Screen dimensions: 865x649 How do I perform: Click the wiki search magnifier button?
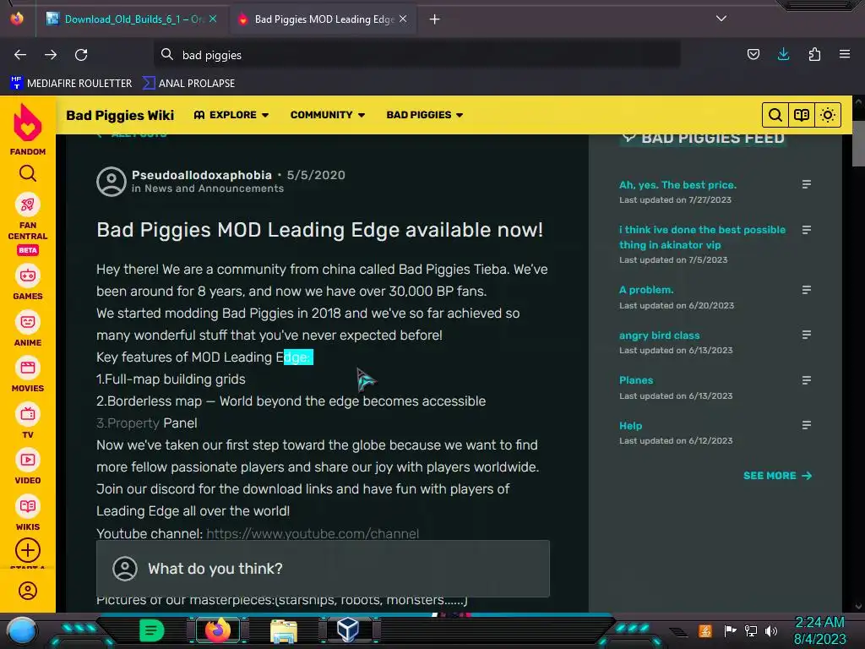point(775,115)
